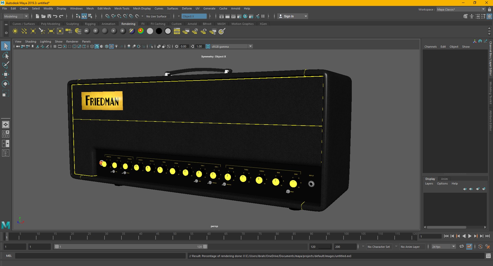Activate the Select tool arrow
This screenshot has height=266, width=493.
(6, 46)
